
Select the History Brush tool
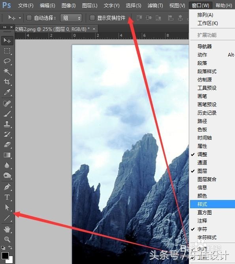tap(7, 134)
